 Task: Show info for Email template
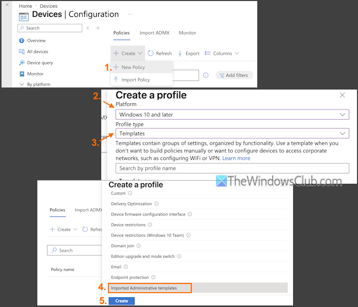(126, 267)
